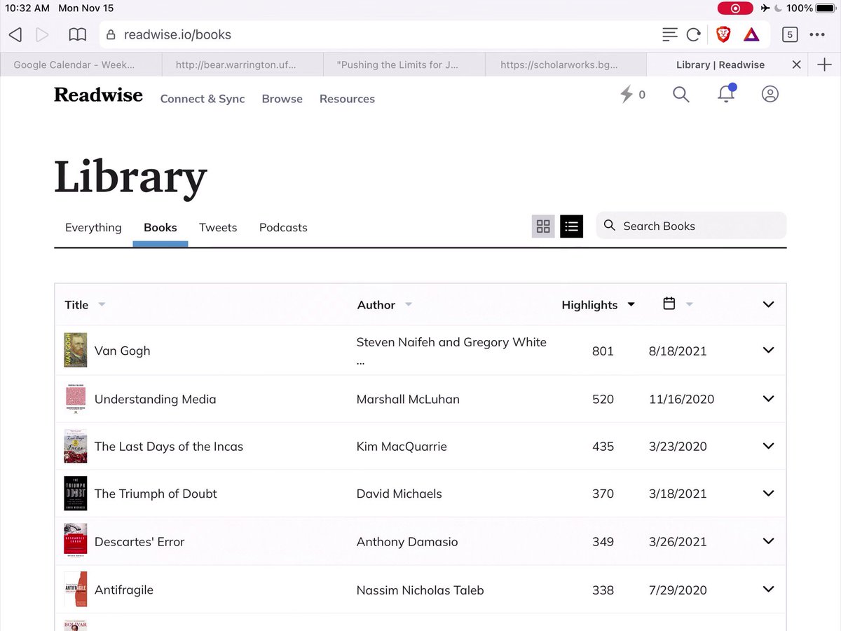Tap the reader mode lines icon

[x=670, y=34]
